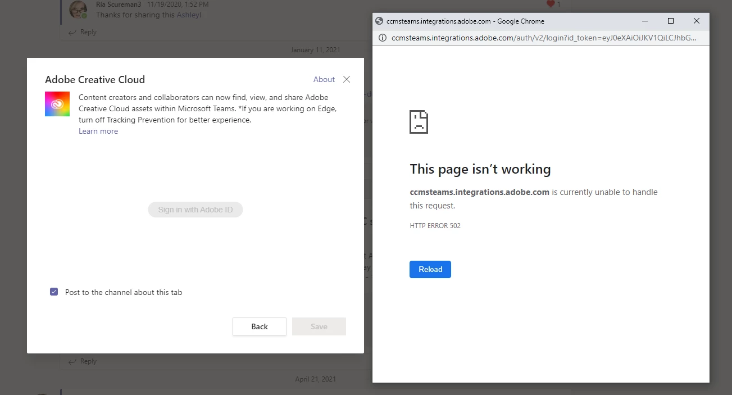Click the Adobe Creative Cloud dialog title
Image resolution: width=732 pixels, height=395 pixels.
coord(95,79)
